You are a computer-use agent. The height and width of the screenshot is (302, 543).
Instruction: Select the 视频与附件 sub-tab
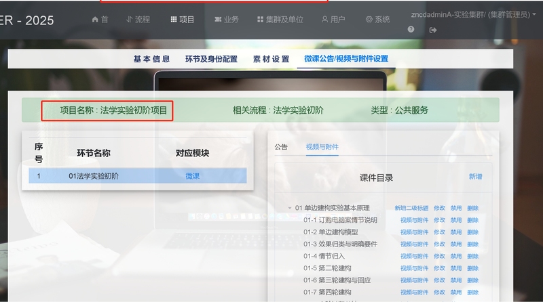[322, 147]
